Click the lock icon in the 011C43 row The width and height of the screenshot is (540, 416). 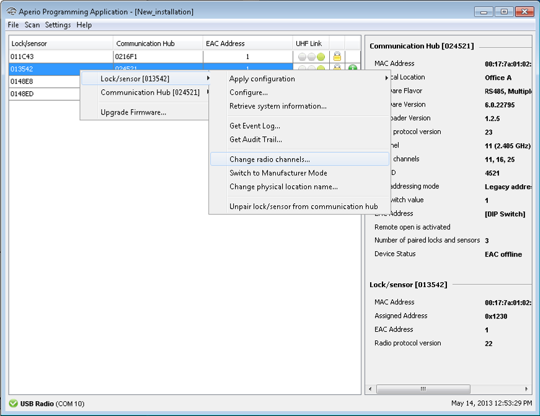point(337,56)
